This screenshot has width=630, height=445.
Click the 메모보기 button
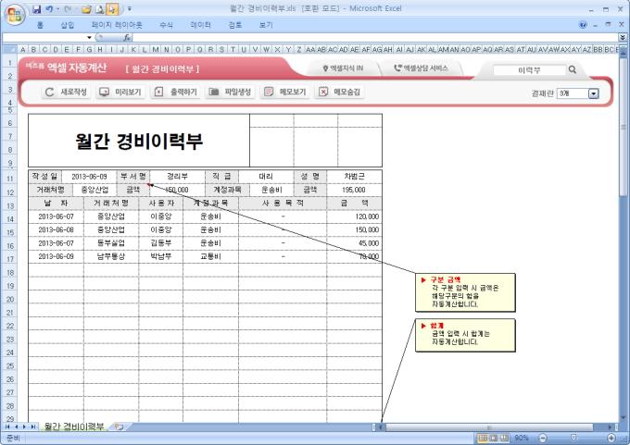pos(284,92)
